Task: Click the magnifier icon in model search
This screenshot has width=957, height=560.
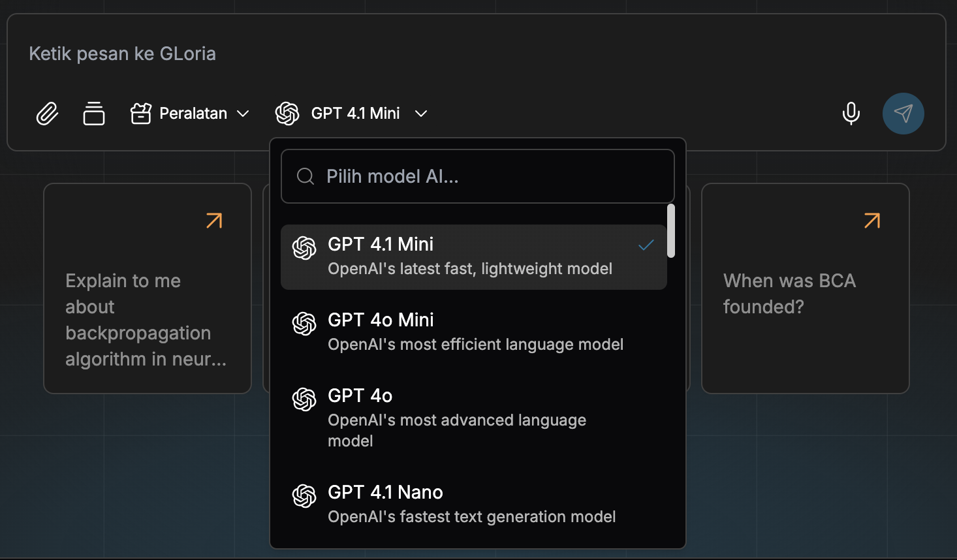Action: click(306, 176)
